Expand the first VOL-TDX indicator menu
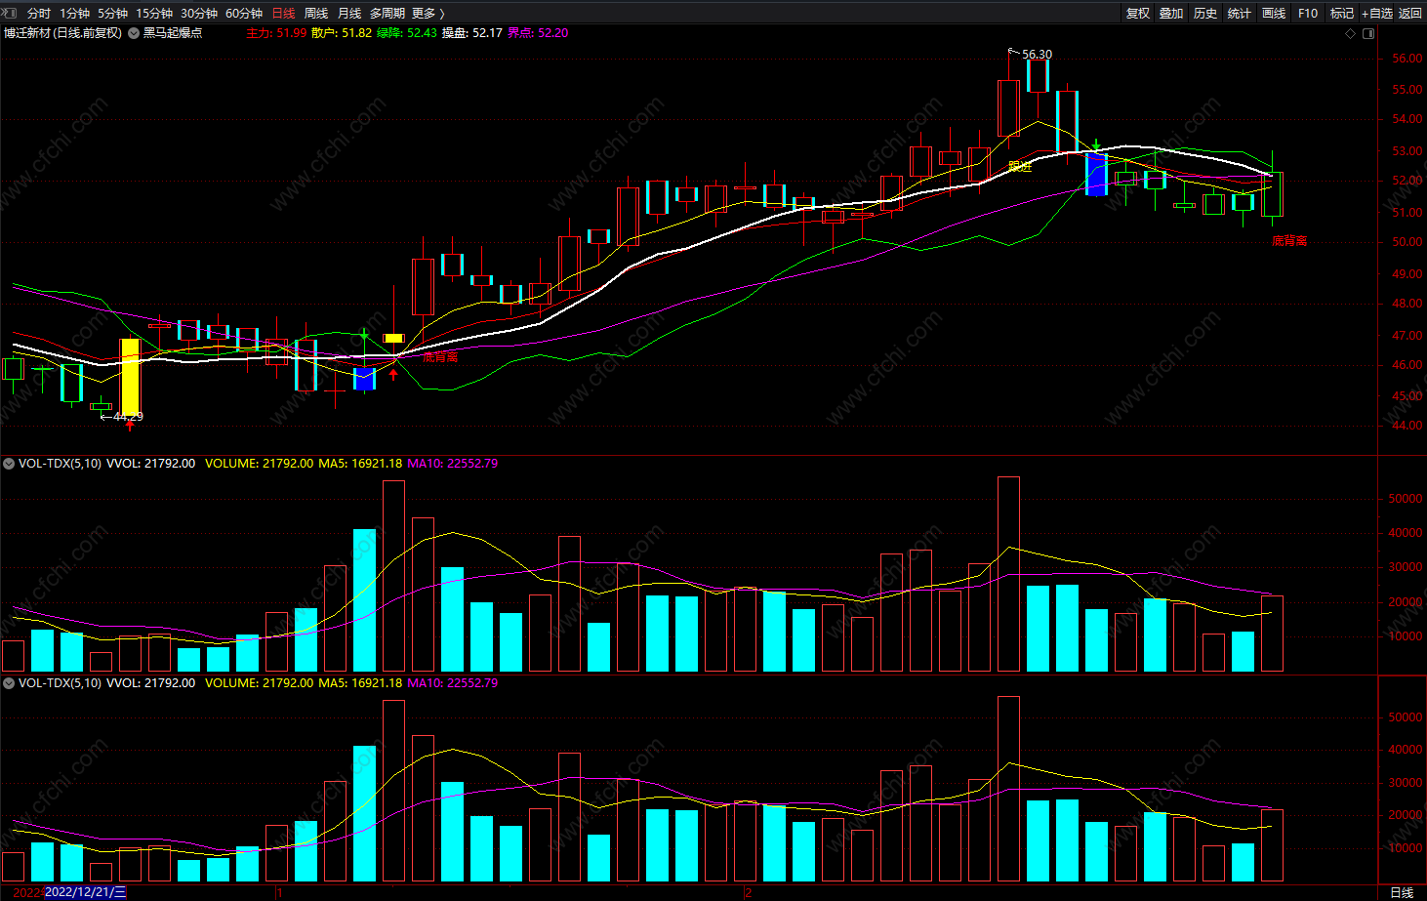1427x901 pixels. 9,464
